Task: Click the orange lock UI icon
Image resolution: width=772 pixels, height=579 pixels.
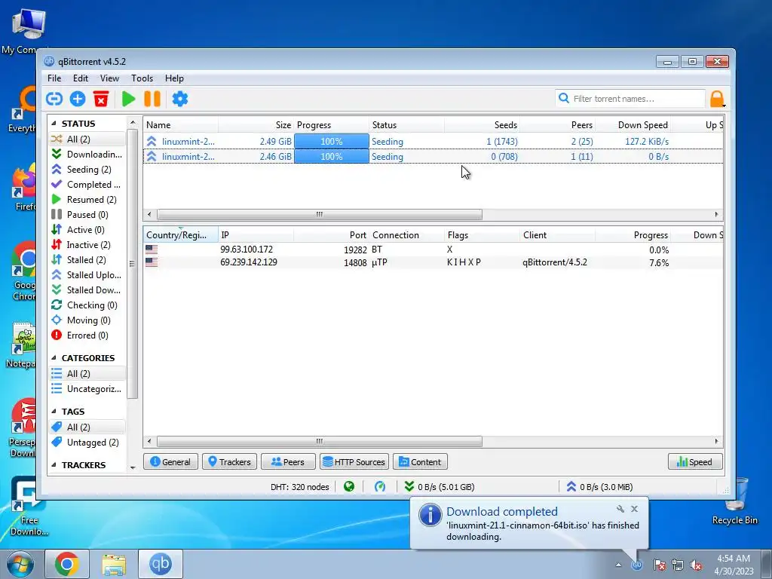Action: [717, 99]
